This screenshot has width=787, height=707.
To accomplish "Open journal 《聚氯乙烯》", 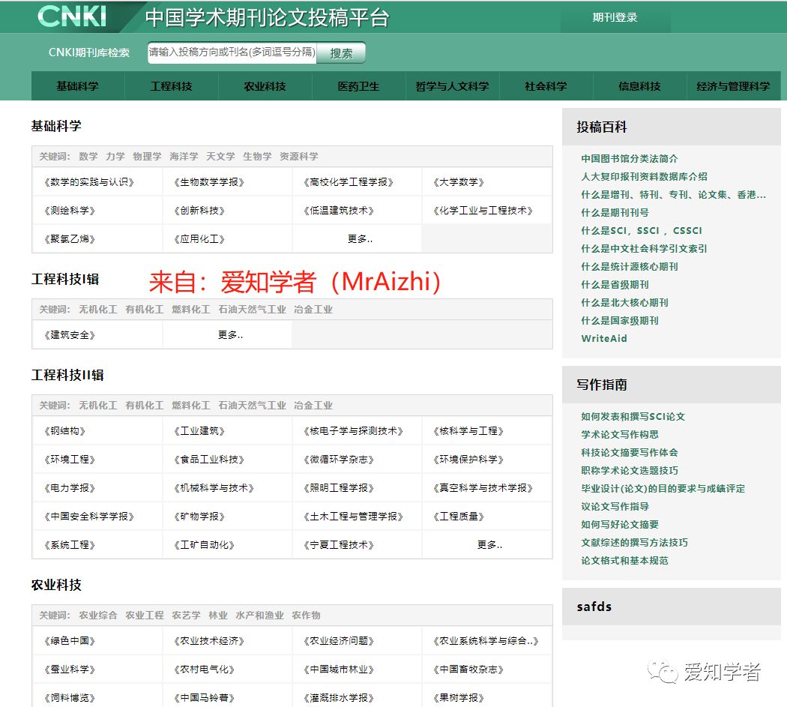I will coord(70,239).
